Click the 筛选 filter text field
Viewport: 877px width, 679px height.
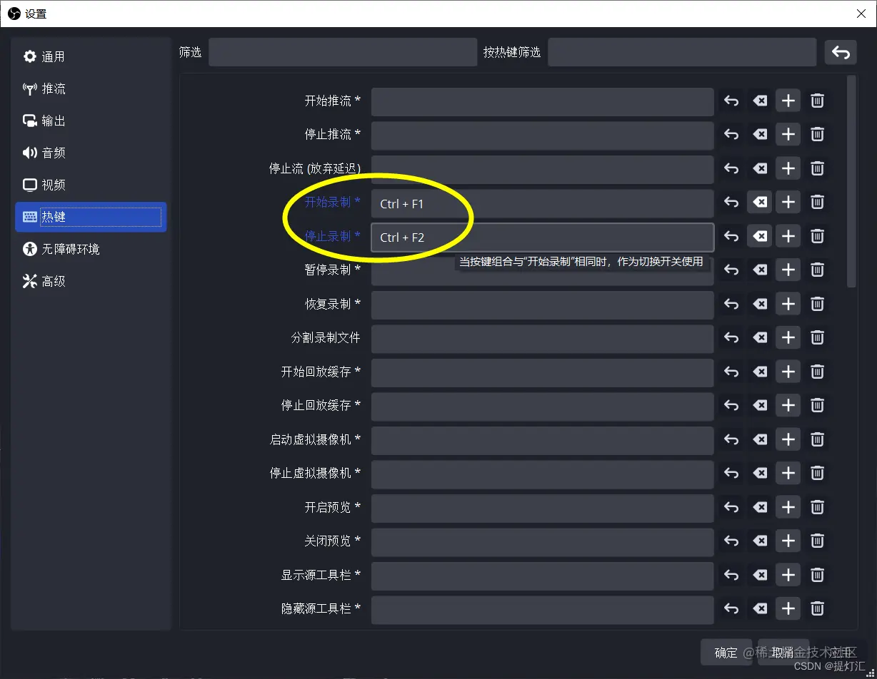343,52
